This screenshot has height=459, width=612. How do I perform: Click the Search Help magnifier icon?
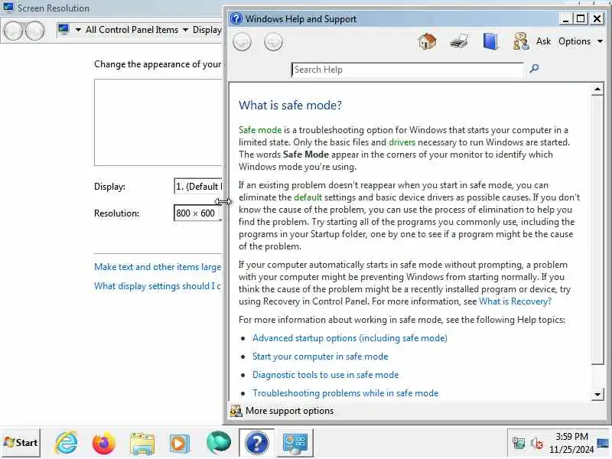[x=534, y=69]
